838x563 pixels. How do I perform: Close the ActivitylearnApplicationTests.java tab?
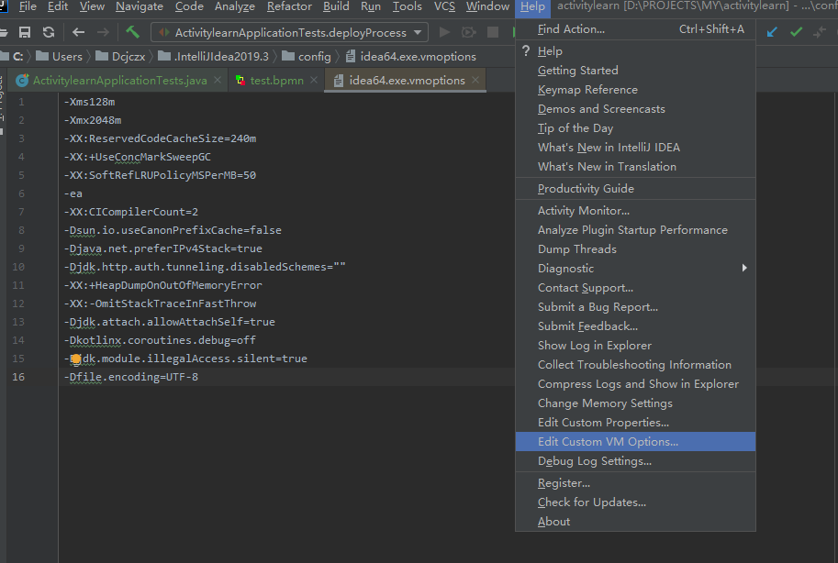[x=218, y=80]
